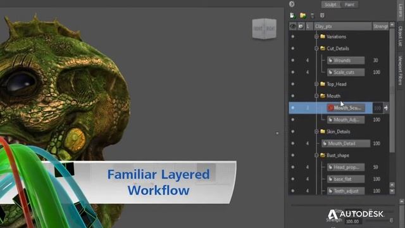Collapse the Cut_Details folder node
The width and height of the screenshot is (405, 228).
[x=316, y=48]
